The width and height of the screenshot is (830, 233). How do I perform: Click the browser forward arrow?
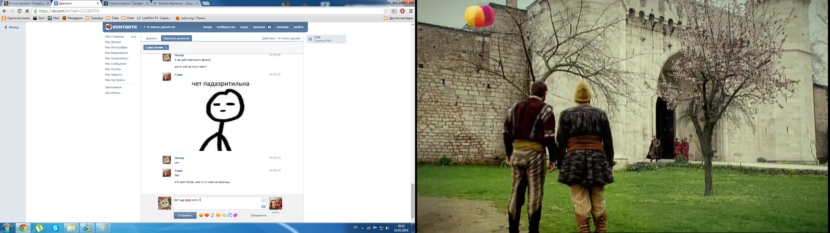coord(12,11)
